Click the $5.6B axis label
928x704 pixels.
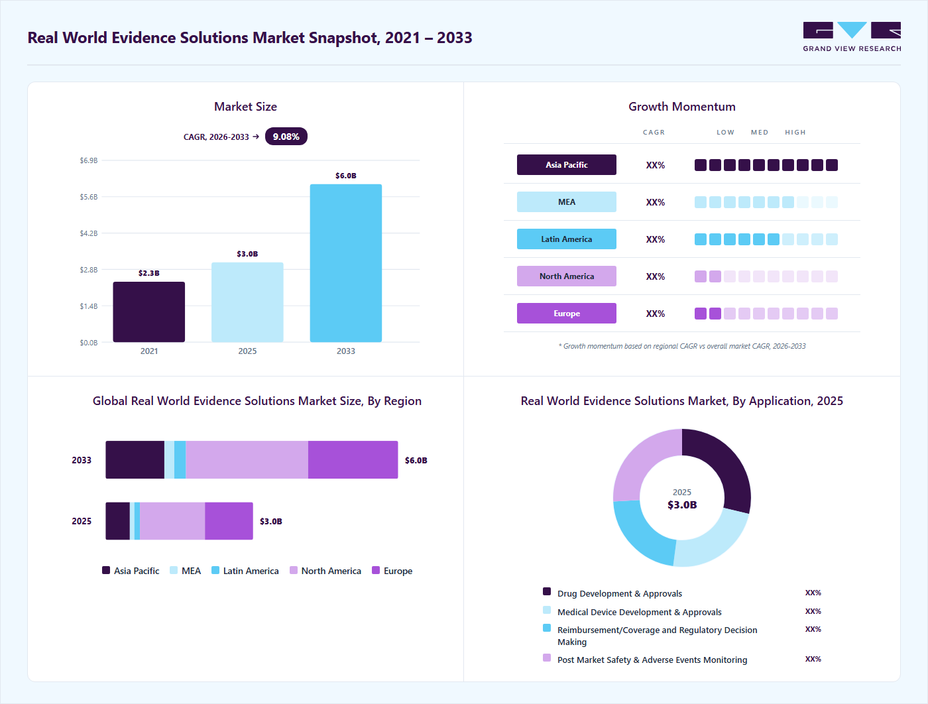click(89, 197)
